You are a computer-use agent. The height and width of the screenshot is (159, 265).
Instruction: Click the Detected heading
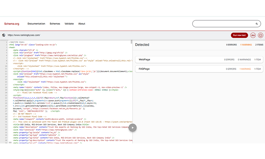coord(142,45)
